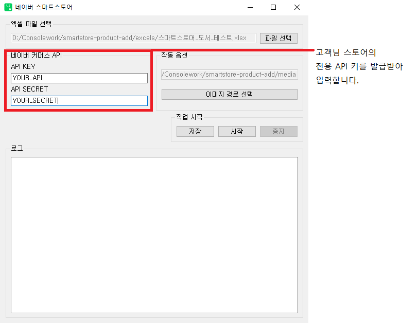Maximize the 네이버 스마트스토어 window
418x323 pixels.
coord(273,7)
